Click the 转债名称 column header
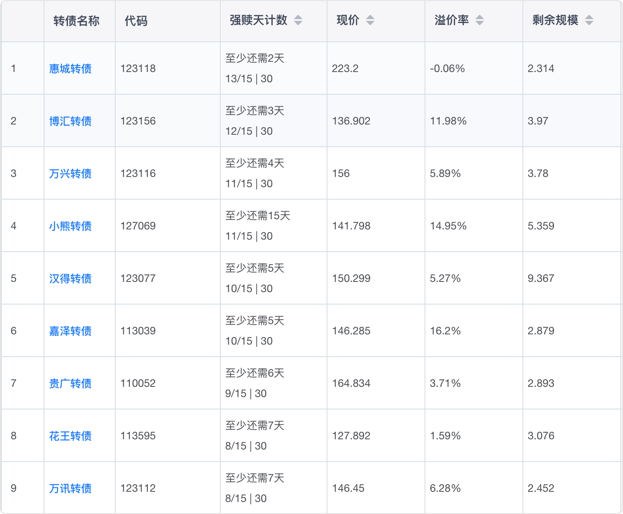The width and height of the screenshot is (623, 514). pyautogui.click(x=77, y=21)
